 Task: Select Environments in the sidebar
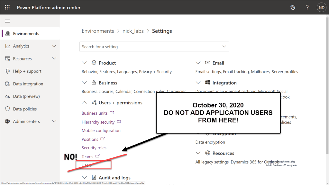pyautogui.click(x=26, y=33)
